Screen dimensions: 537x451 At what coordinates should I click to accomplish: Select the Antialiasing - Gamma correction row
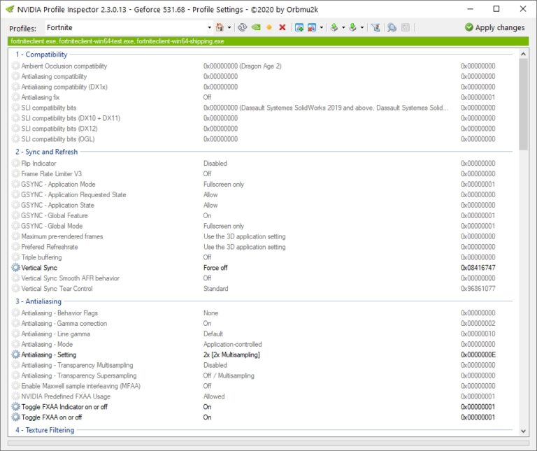262,323
